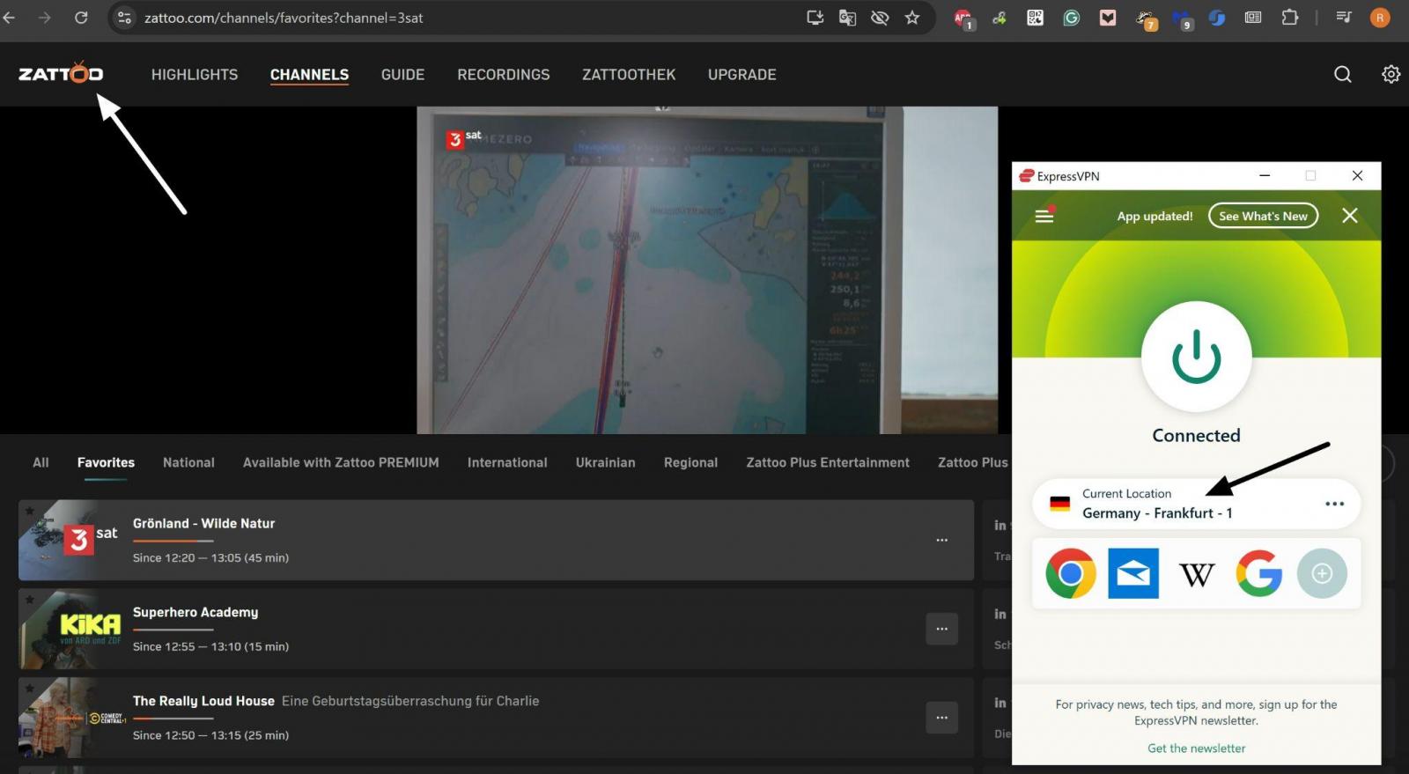Toggle the ExpressVPN power button
The image size is (1409, 774).
tap(1196, 357)
